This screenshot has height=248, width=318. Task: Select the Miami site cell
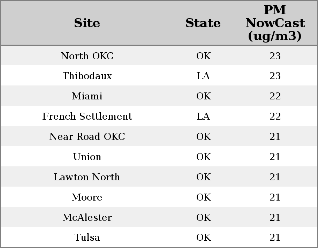pos(87,96)
